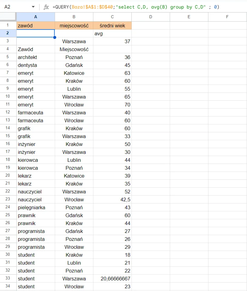Select the cell containing "avg"
Image resolution: width=247 pixels, height=291 pixels.
pos(112,33)
